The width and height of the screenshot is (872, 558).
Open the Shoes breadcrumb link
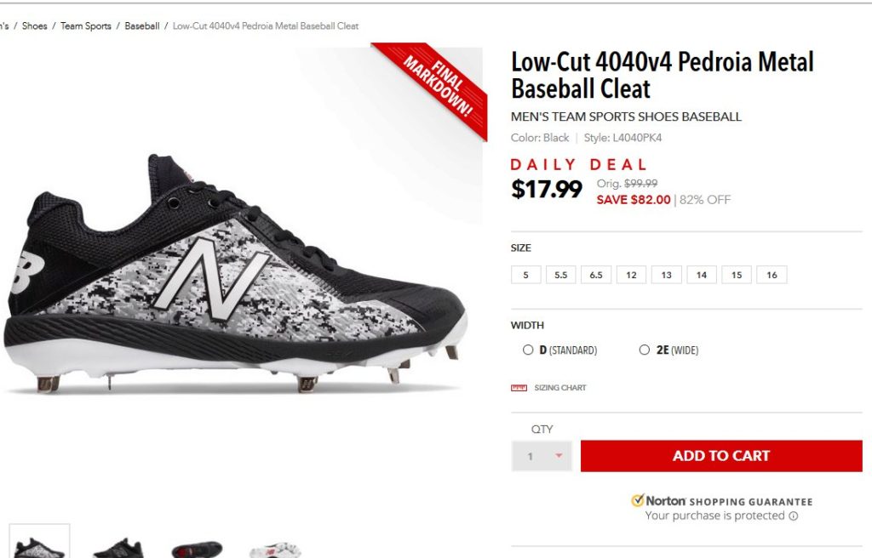click(35, 26)
